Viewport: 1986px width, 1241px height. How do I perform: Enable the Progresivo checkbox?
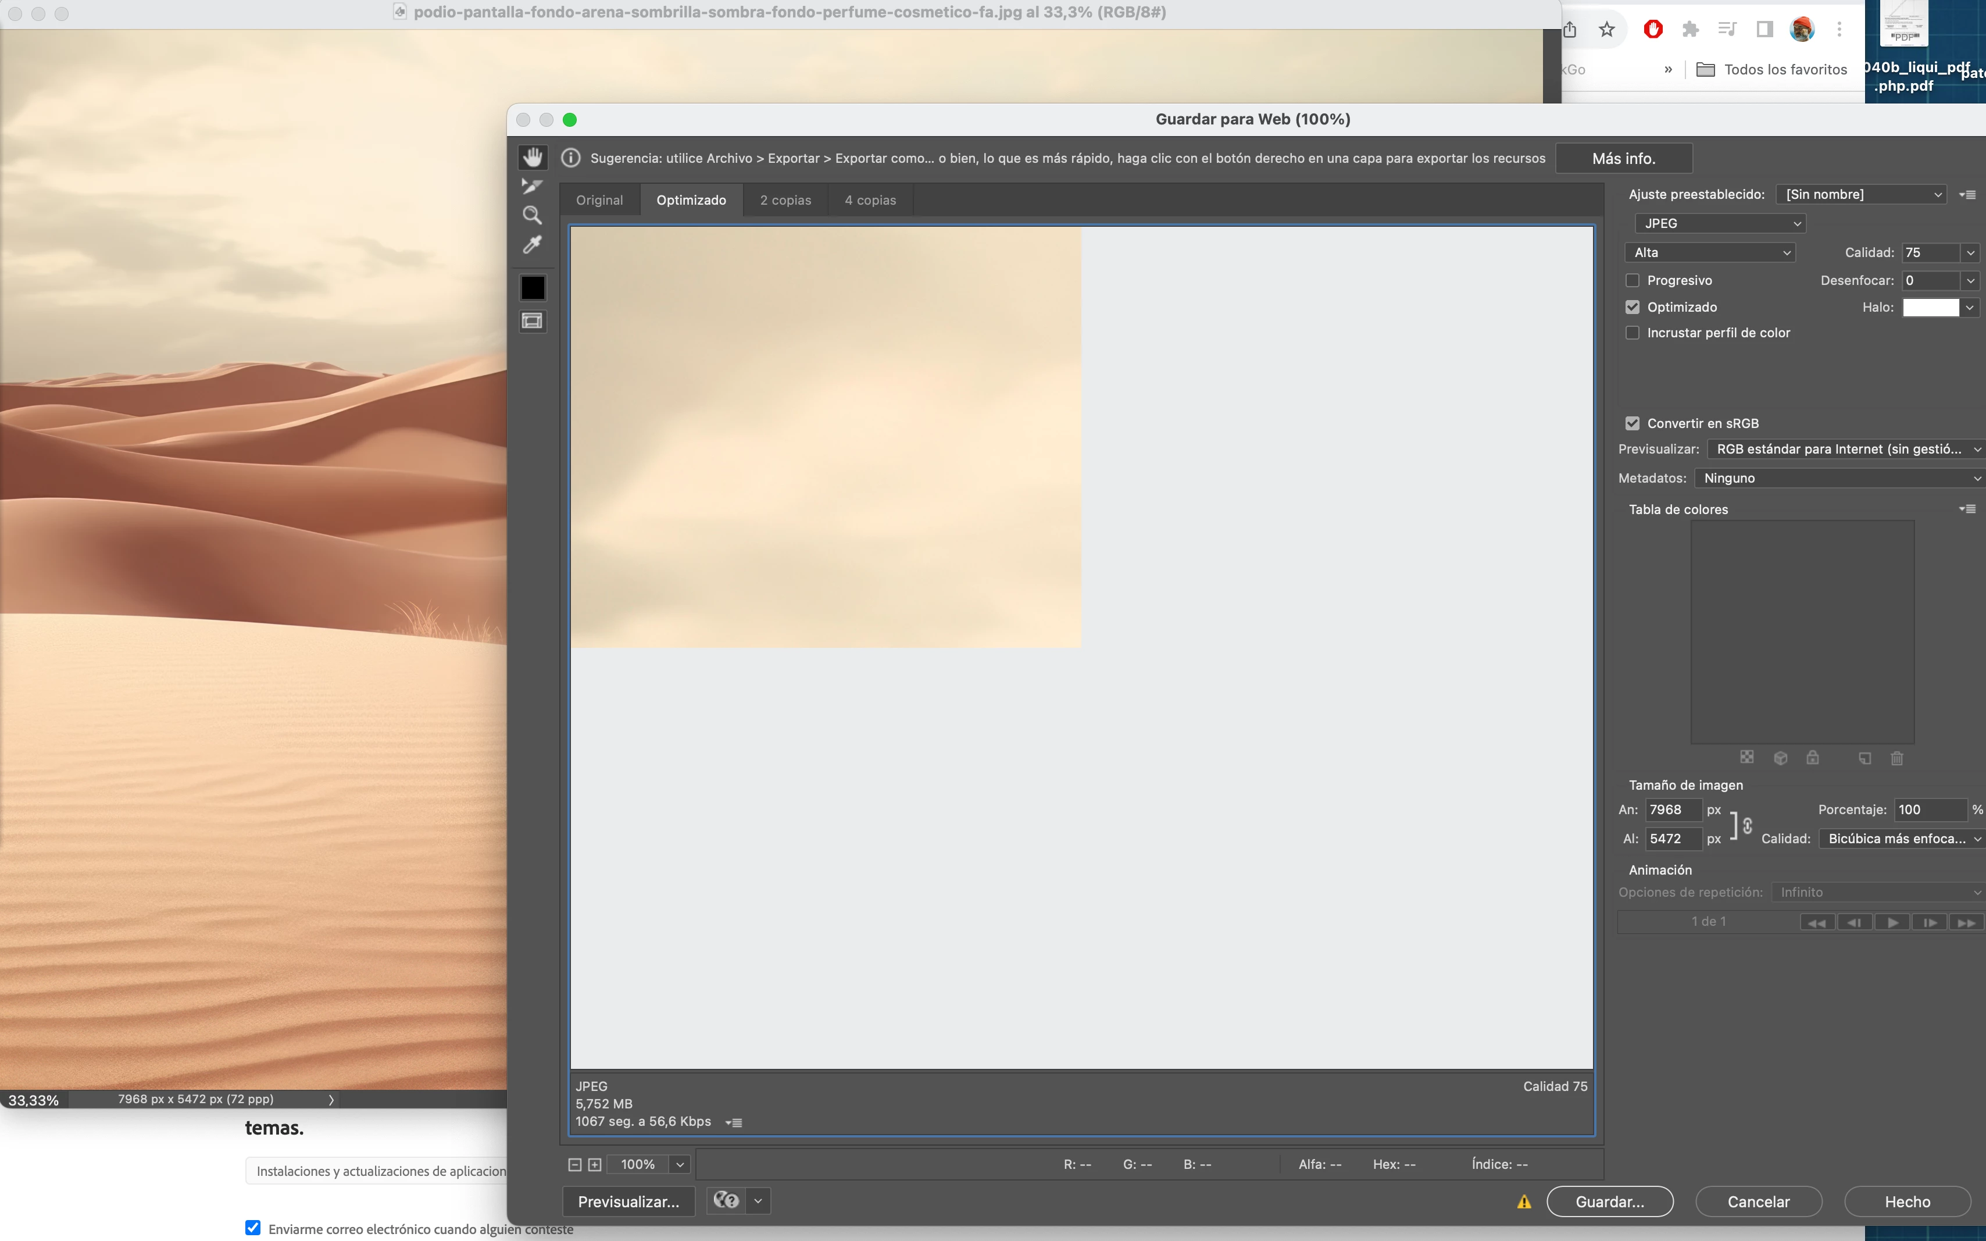click(1633, 281)
